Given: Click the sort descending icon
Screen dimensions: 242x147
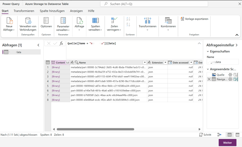Looking at the screenshot, I should pyautogui.click(x=128, y=25).
